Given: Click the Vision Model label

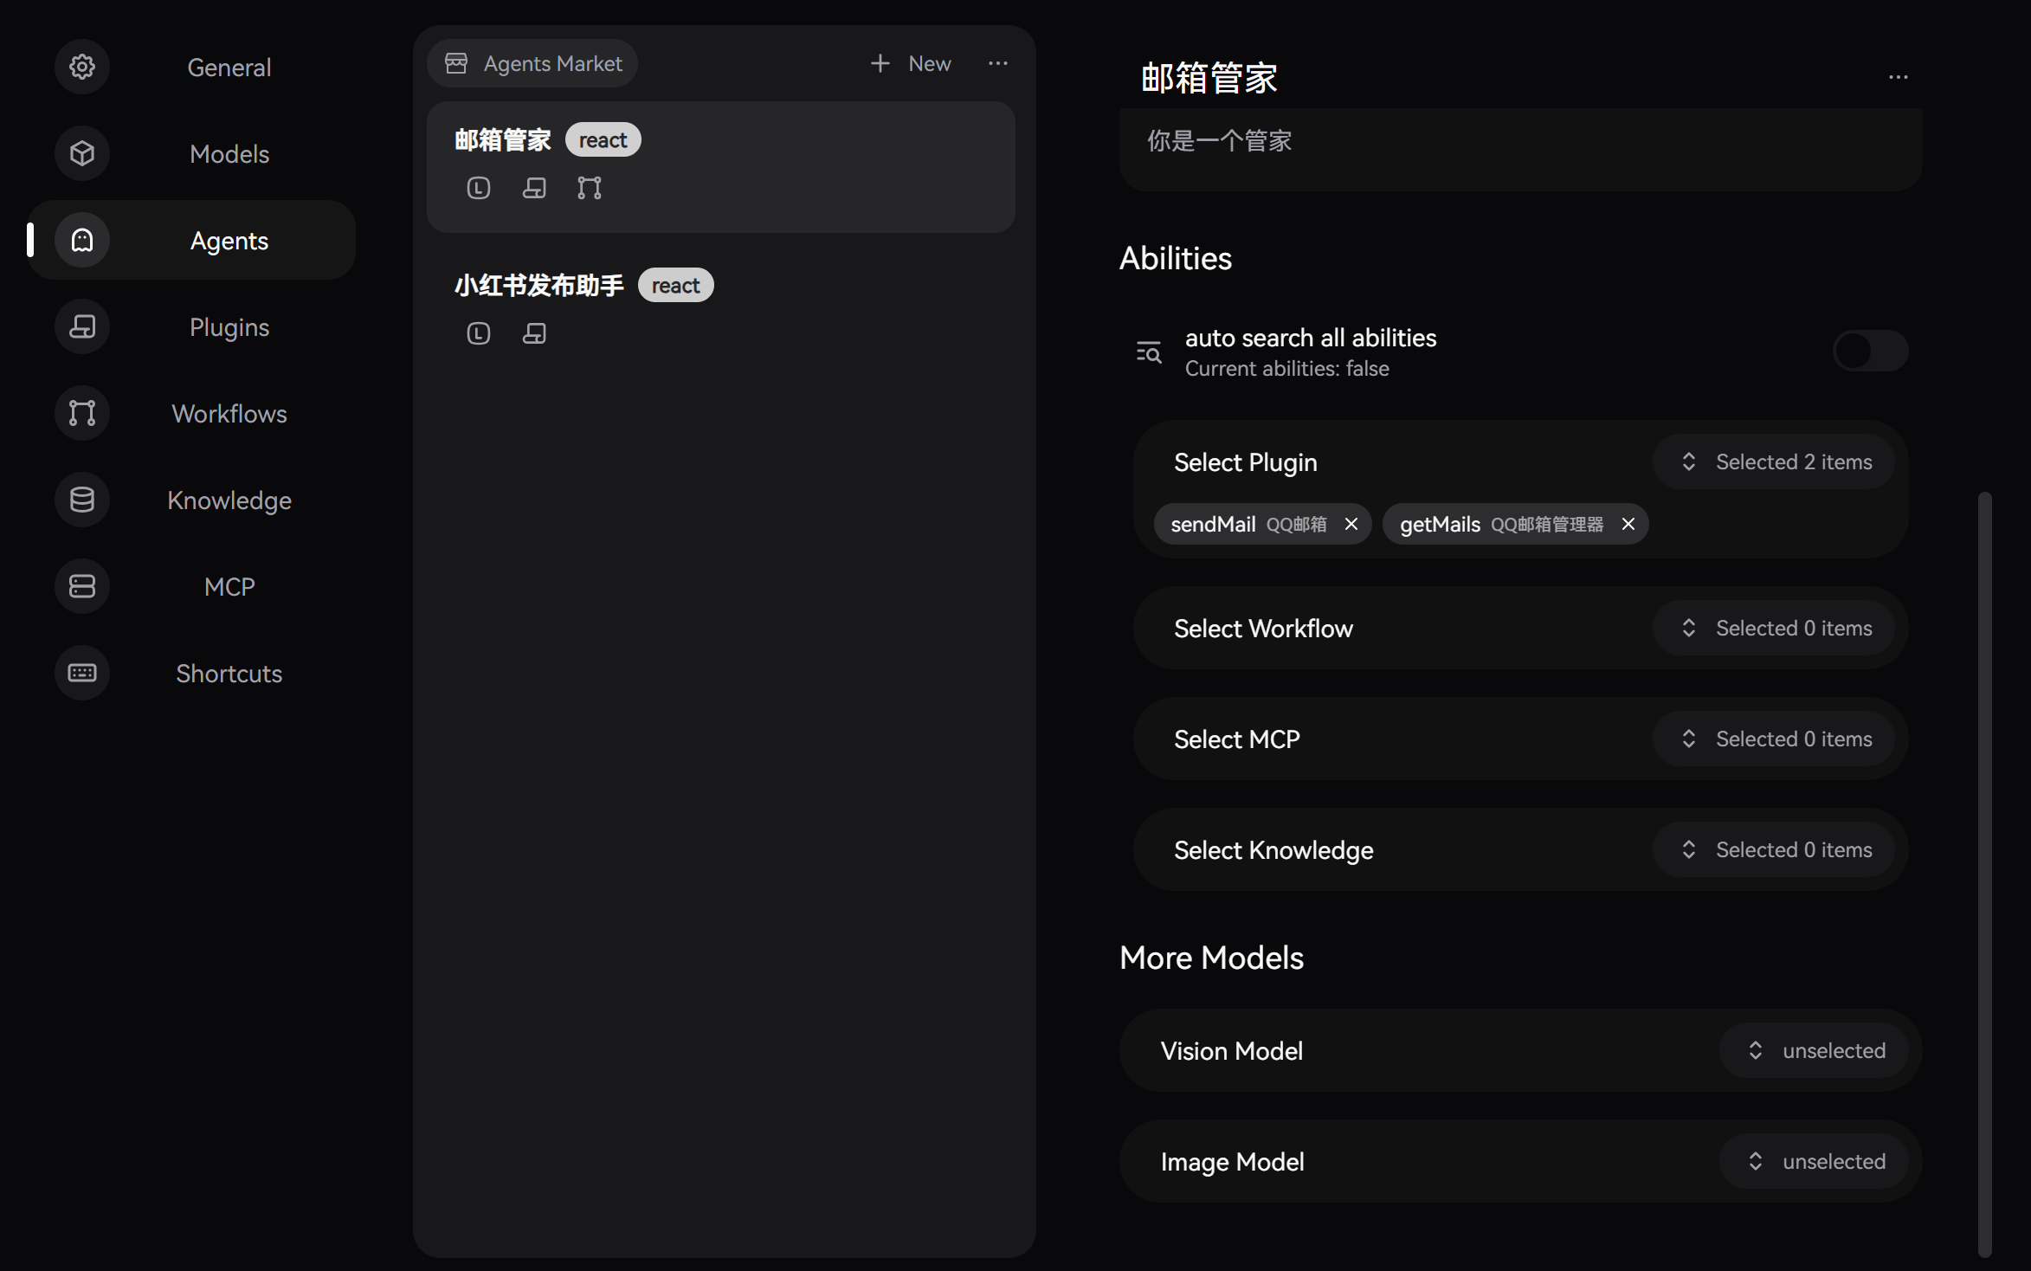Looking at the screenshot, I should (1232, 1050).
